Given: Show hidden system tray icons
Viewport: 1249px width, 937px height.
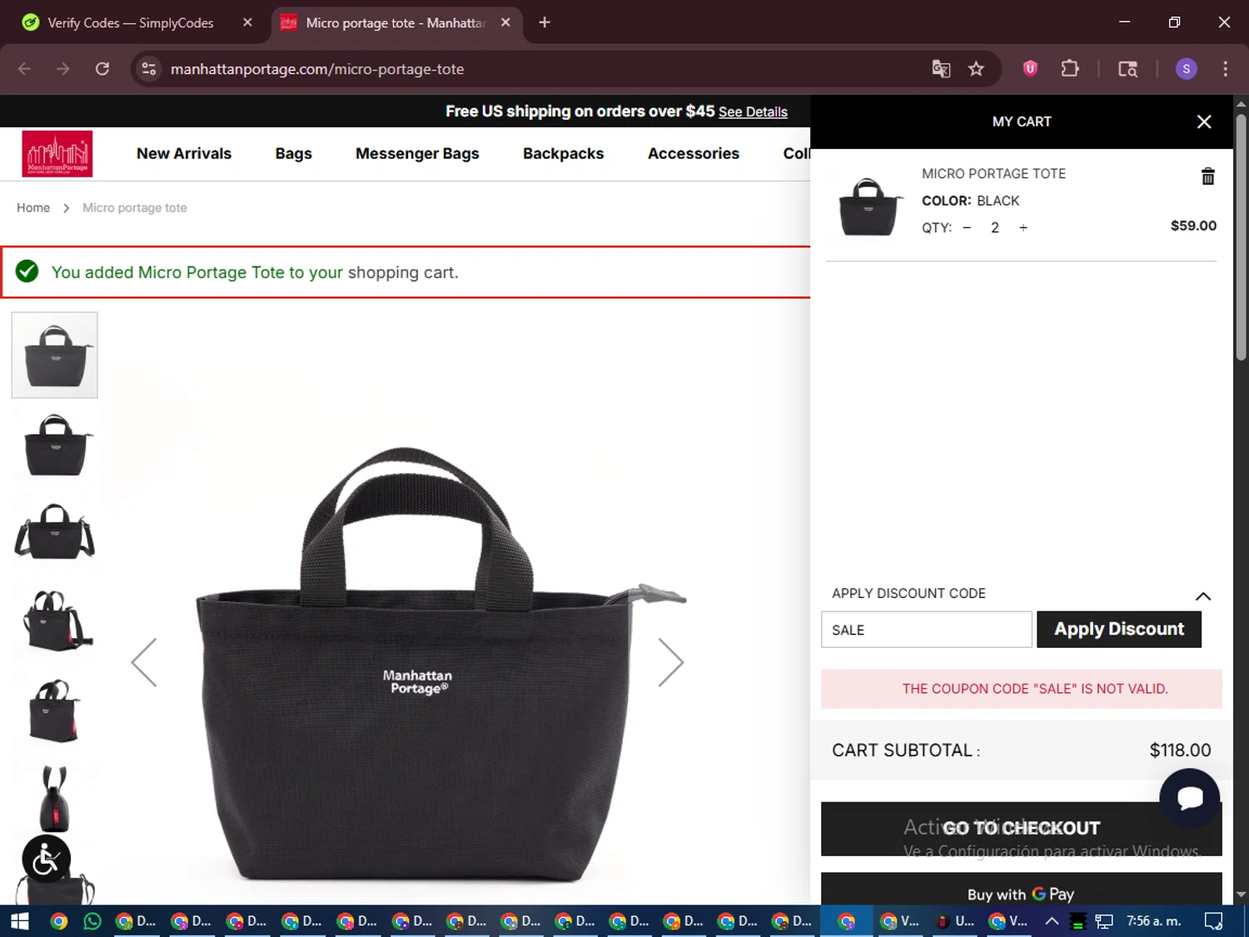Looking at the screenshot, I should point(1052,921).
